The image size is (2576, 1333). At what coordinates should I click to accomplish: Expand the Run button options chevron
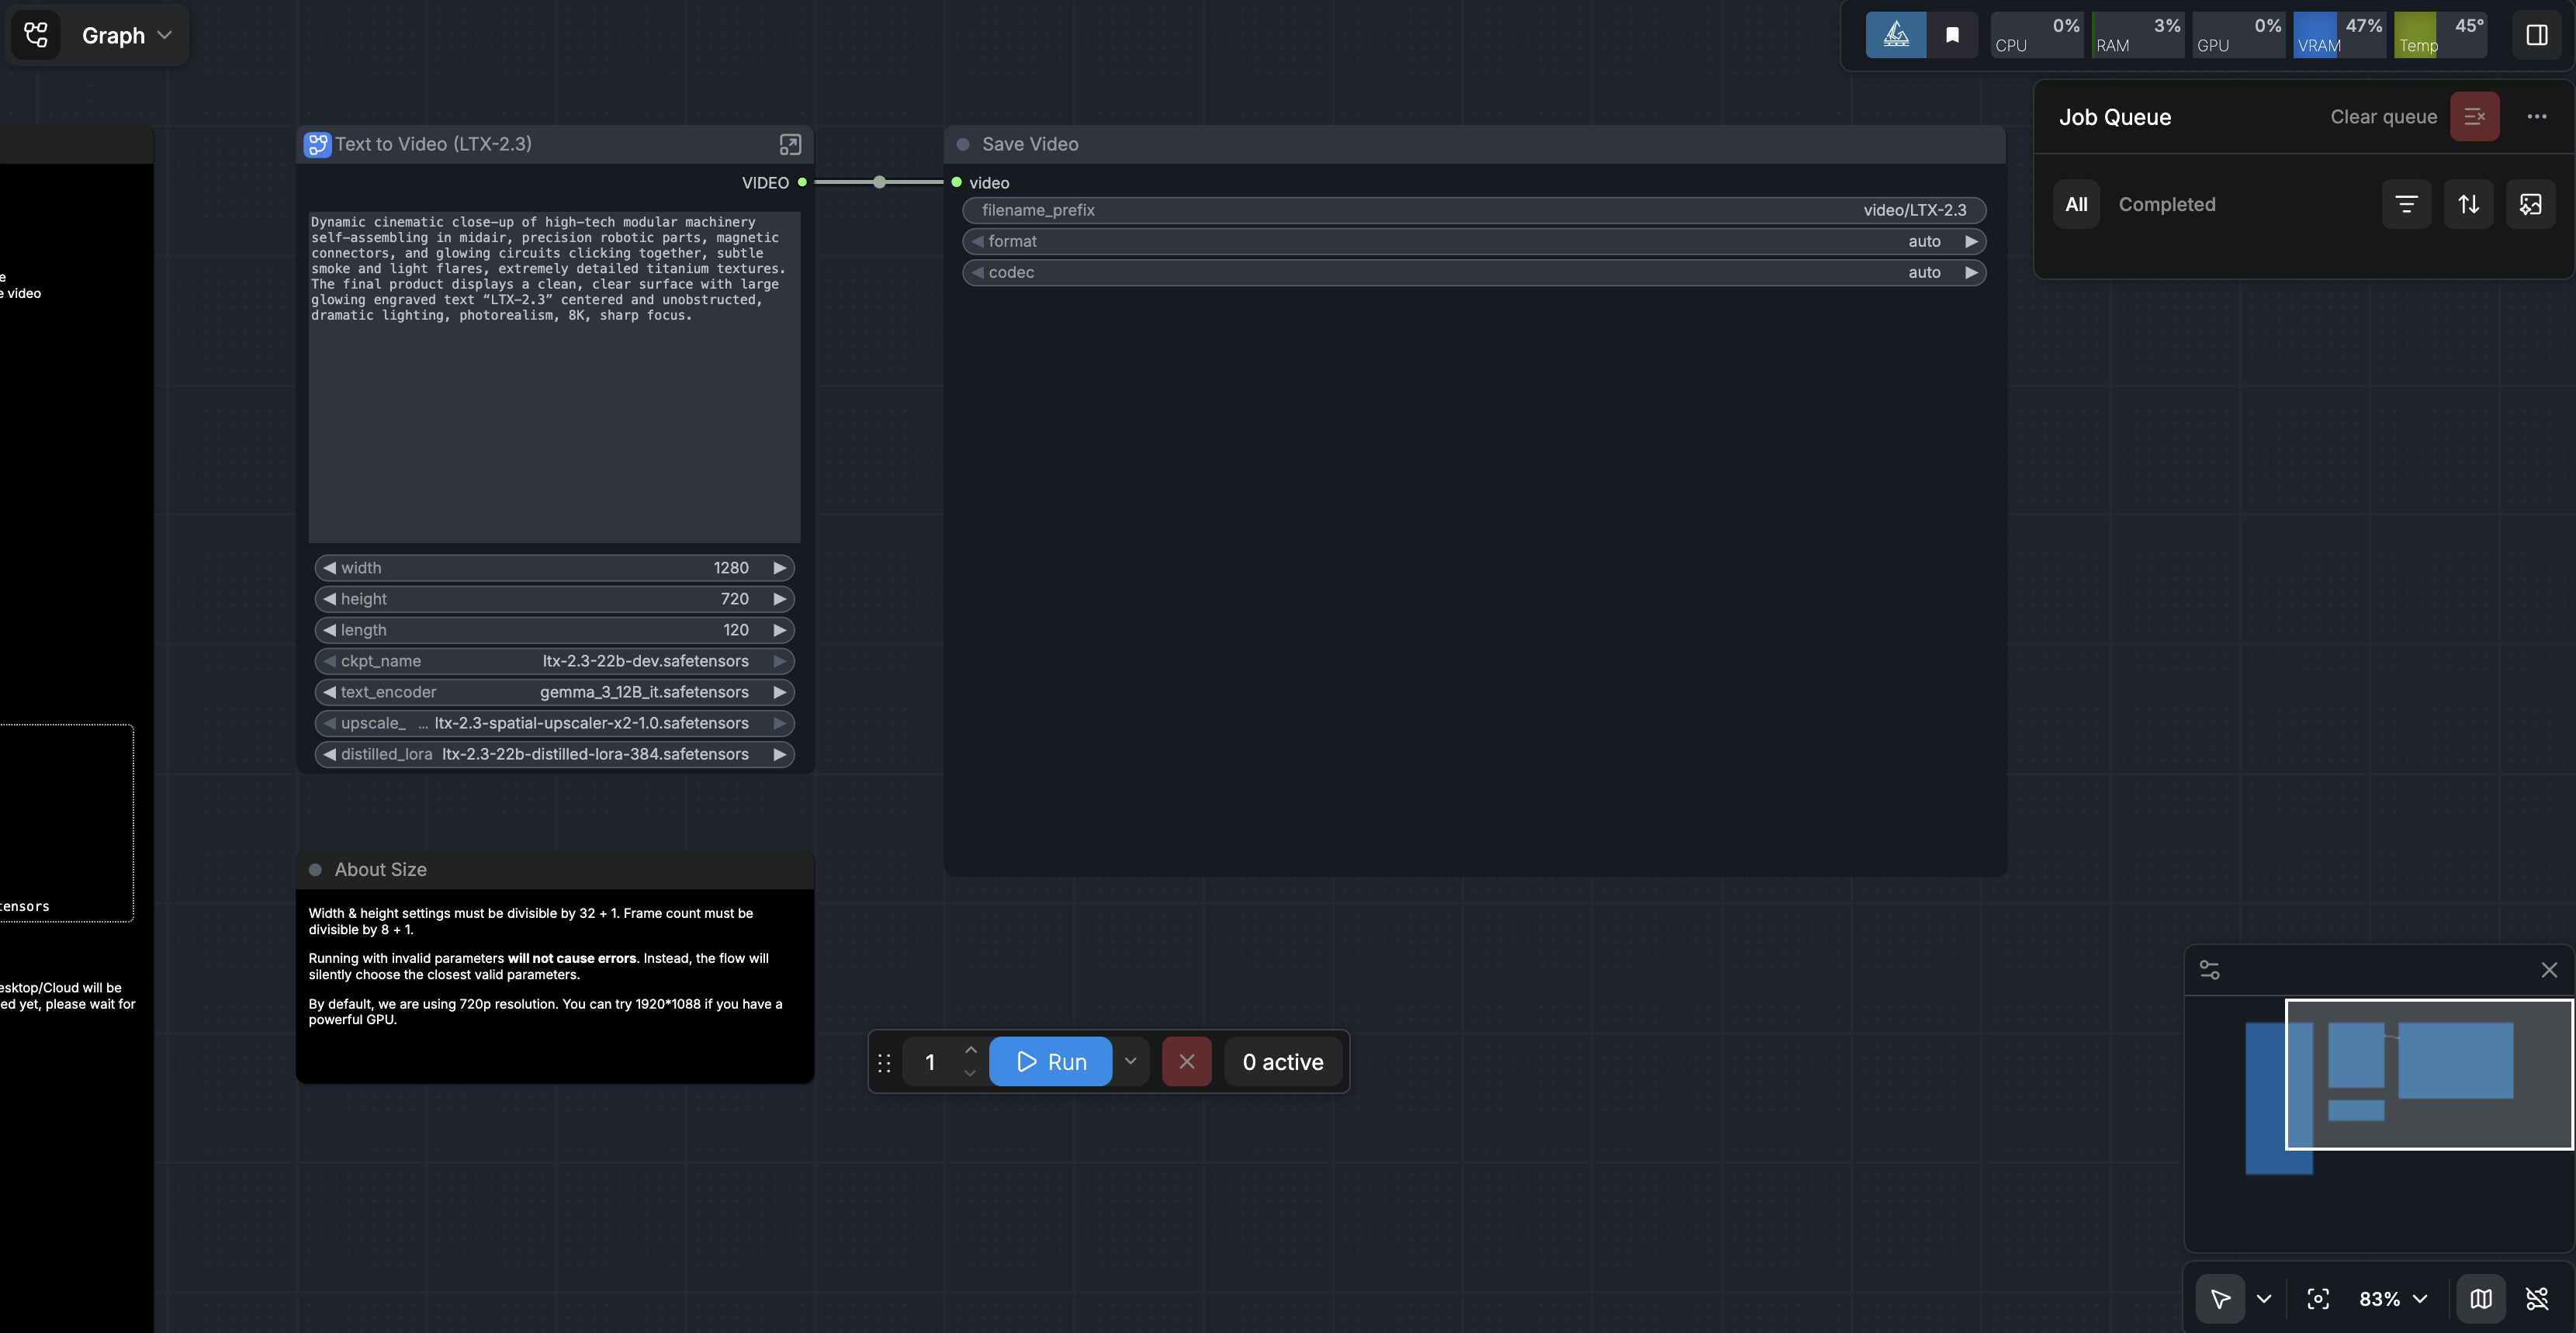[1131, 1061]
